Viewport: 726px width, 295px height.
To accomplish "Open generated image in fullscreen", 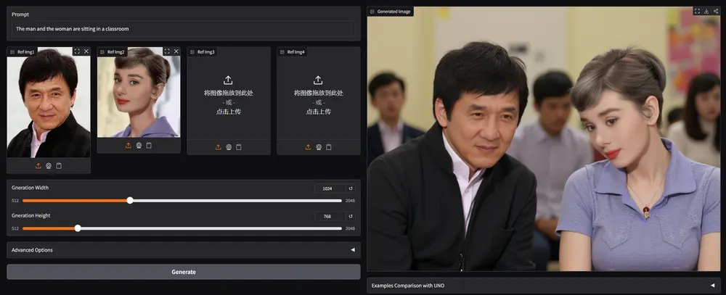I will [696, 12].
